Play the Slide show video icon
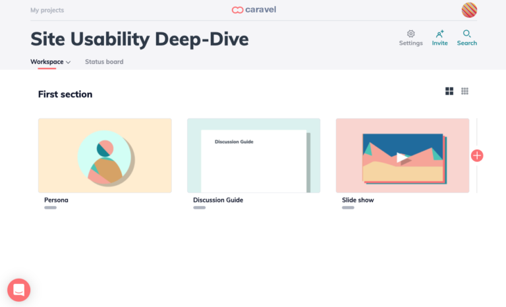Screen dimensions: 506x307 [x=403, y=157]
